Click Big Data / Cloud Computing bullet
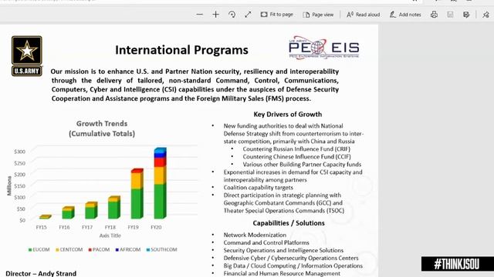494x277 pixels. point(293,265)
